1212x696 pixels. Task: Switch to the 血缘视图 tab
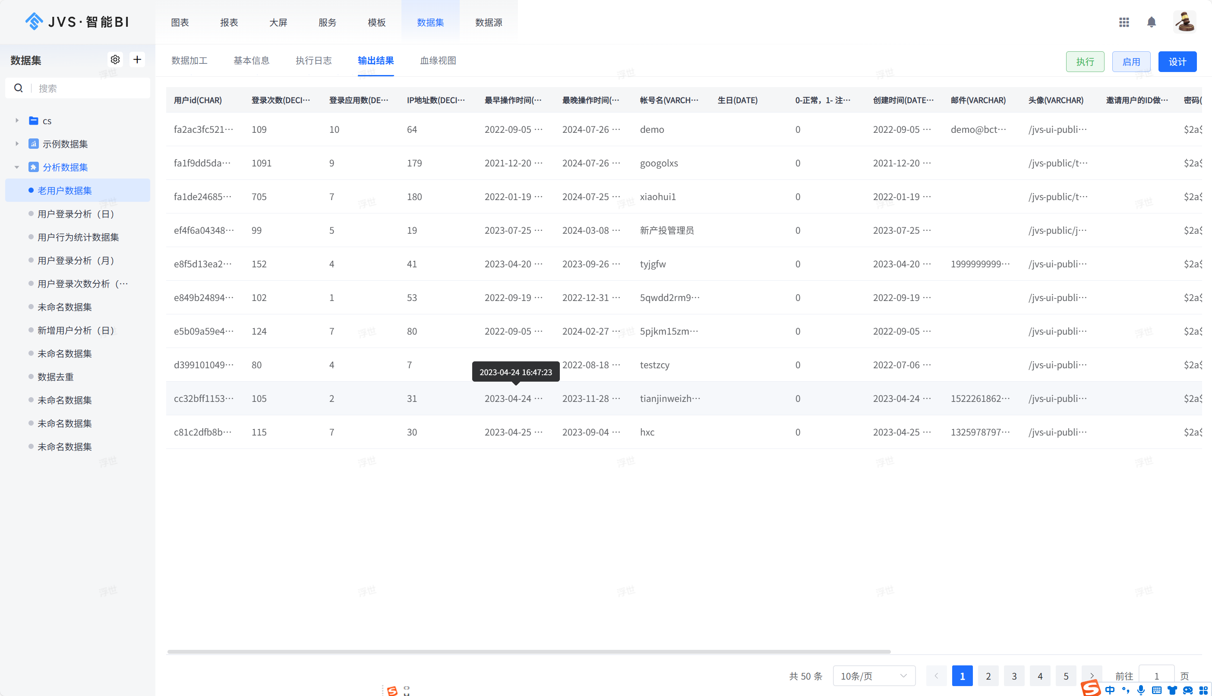point(437,61)
